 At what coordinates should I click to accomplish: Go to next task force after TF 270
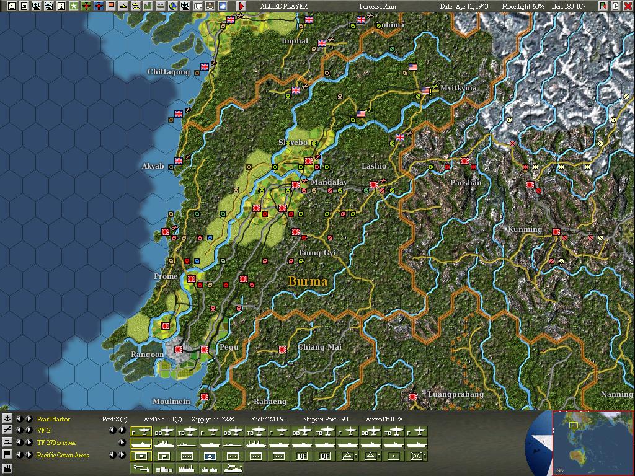29,443
